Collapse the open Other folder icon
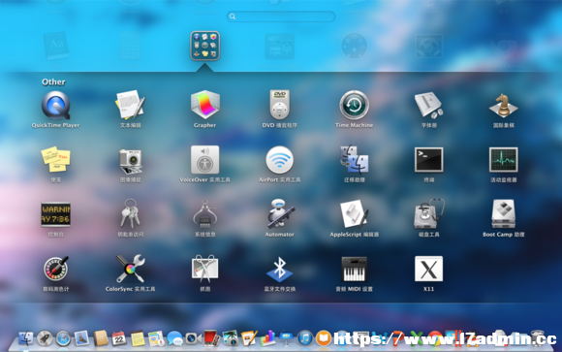Image resolution: width=562 pixels, height=352 pixels. [205, 46]
